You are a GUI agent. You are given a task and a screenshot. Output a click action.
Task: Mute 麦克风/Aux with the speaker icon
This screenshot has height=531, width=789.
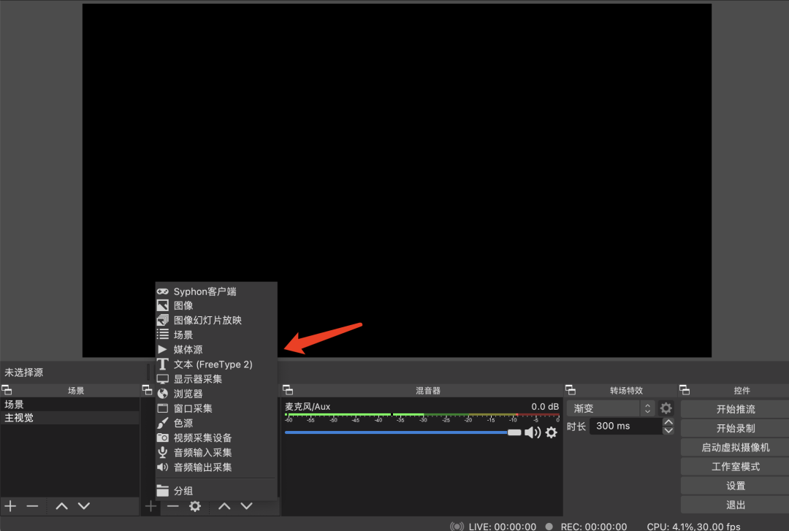[x=533, y=432]
